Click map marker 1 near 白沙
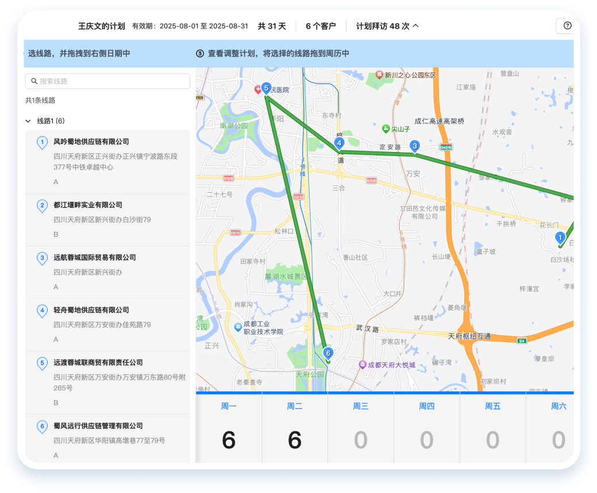 click(x=560, y=237)
